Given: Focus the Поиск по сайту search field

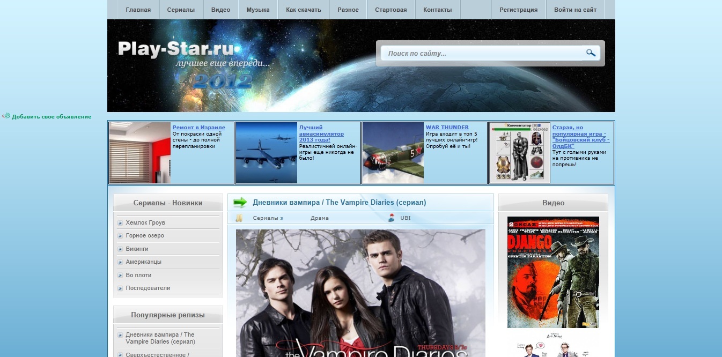Looking at the screenshot, I should (483, 53).
